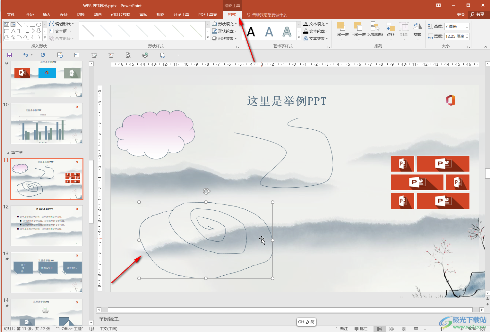Start slideshow from status bar icon
The height and width of the screenshot is (332, 490).
(416, 329)
